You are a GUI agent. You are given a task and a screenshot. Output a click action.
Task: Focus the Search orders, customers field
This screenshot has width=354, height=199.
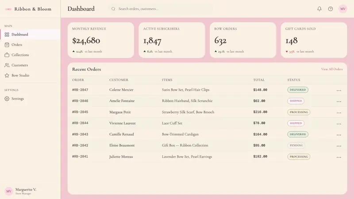point(162,9)
